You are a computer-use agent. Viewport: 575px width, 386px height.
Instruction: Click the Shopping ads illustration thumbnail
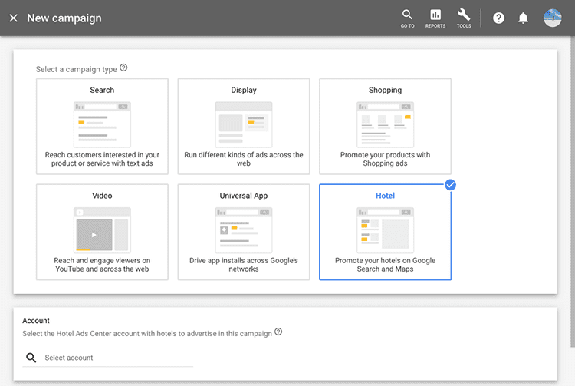[385, 125]
